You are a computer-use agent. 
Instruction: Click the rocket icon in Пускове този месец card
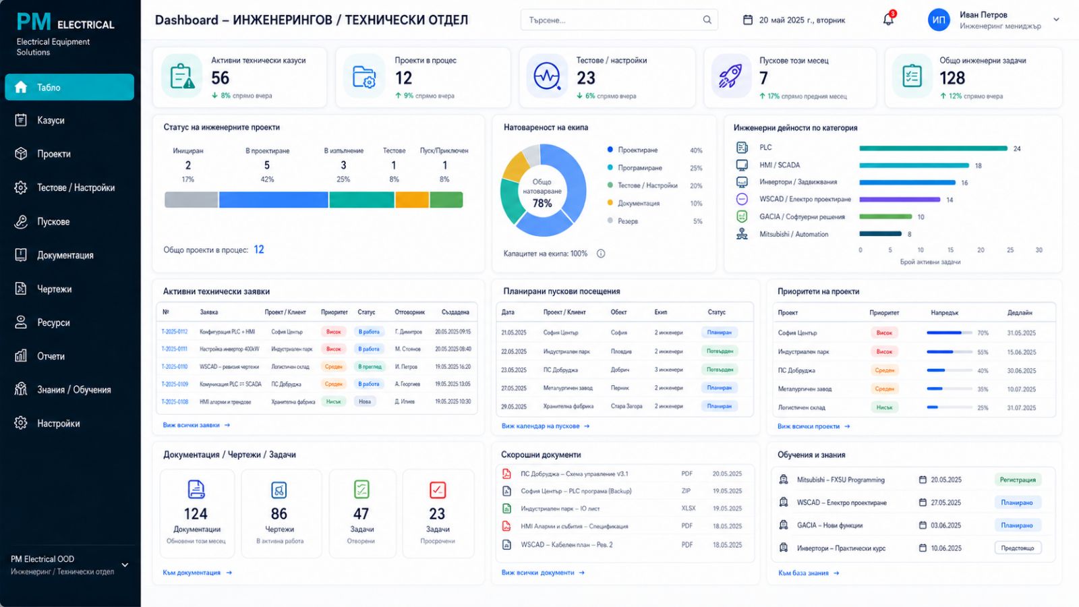tap(731, 76)
